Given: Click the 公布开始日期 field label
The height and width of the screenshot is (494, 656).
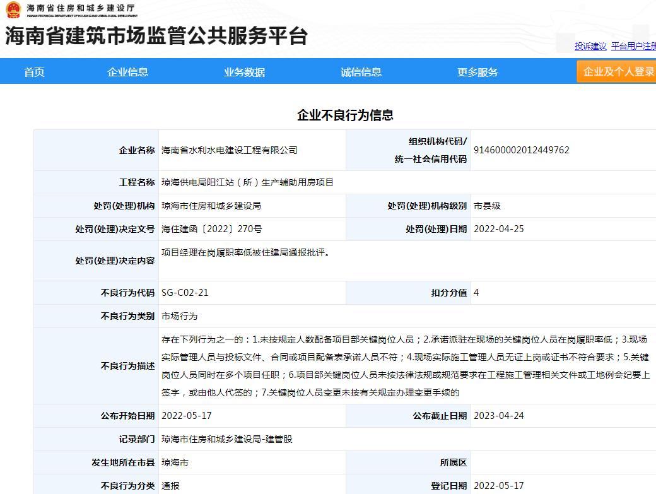Looking at the screenshot, I should (x=127, y=416).
